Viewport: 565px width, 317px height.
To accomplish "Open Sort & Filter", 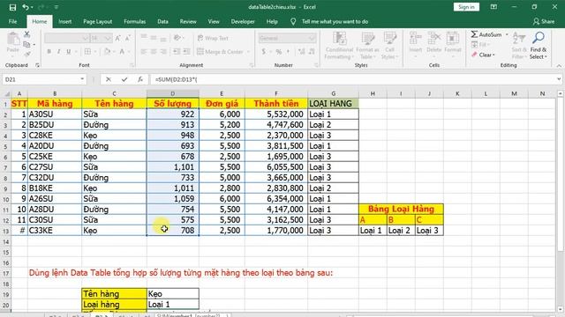I will pos(519,46).
